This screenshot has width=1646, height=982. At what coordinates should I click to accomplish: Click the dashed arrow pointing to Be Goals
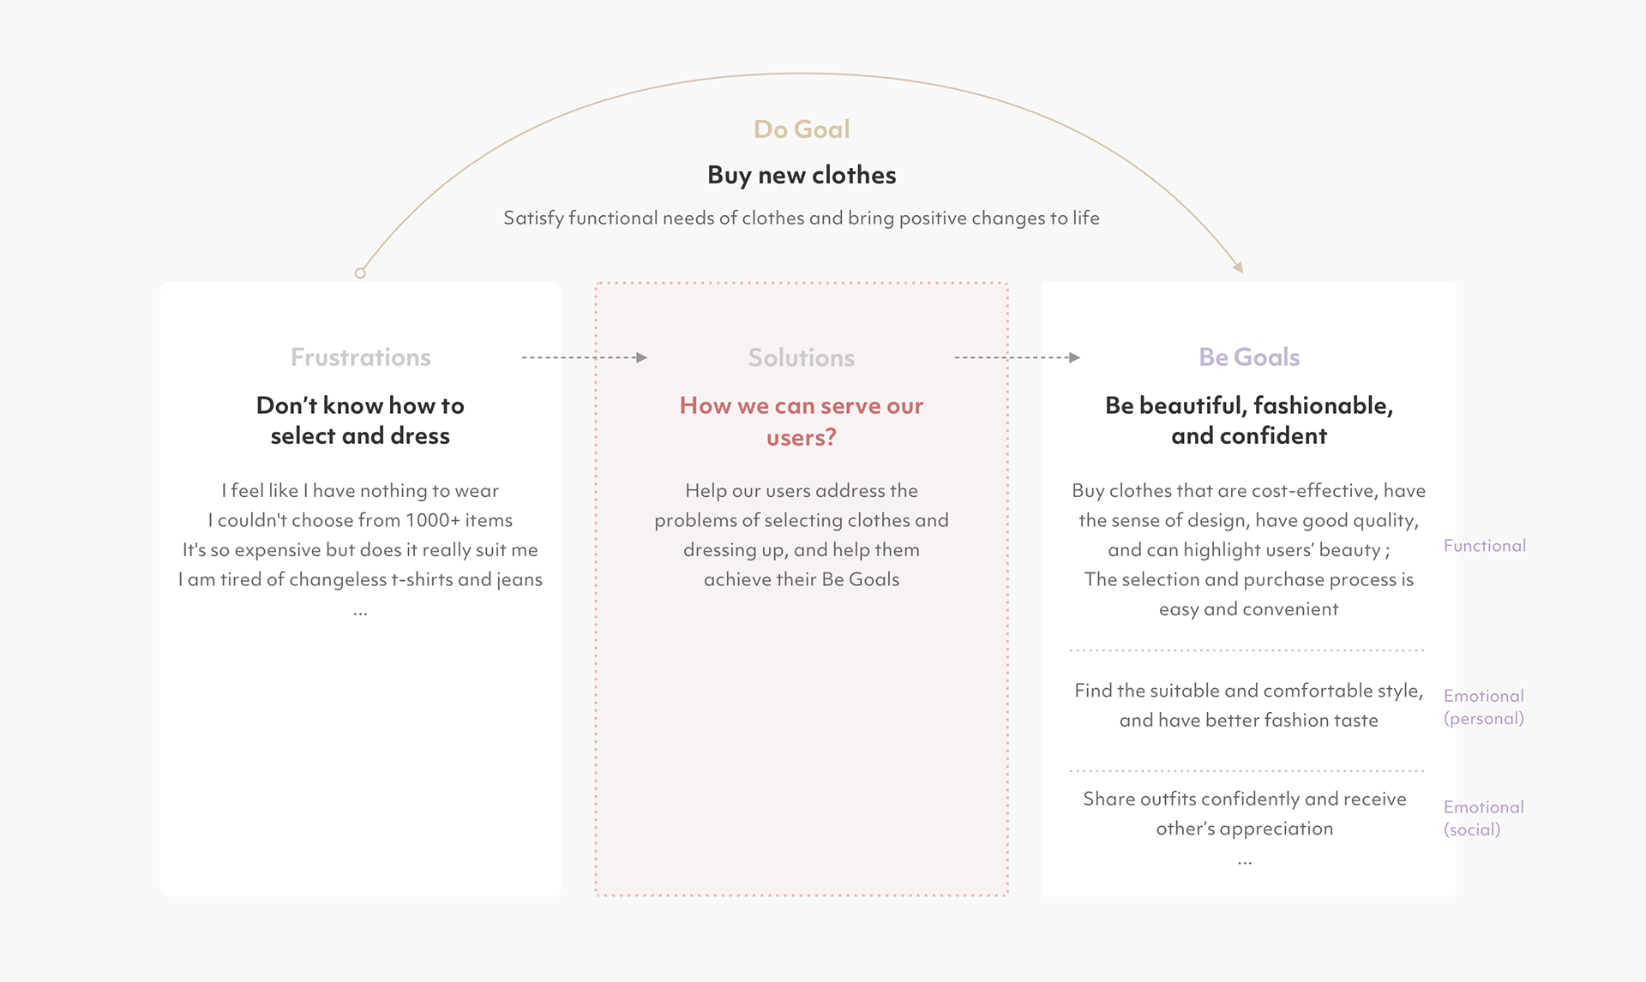(x=1017, y=357)
